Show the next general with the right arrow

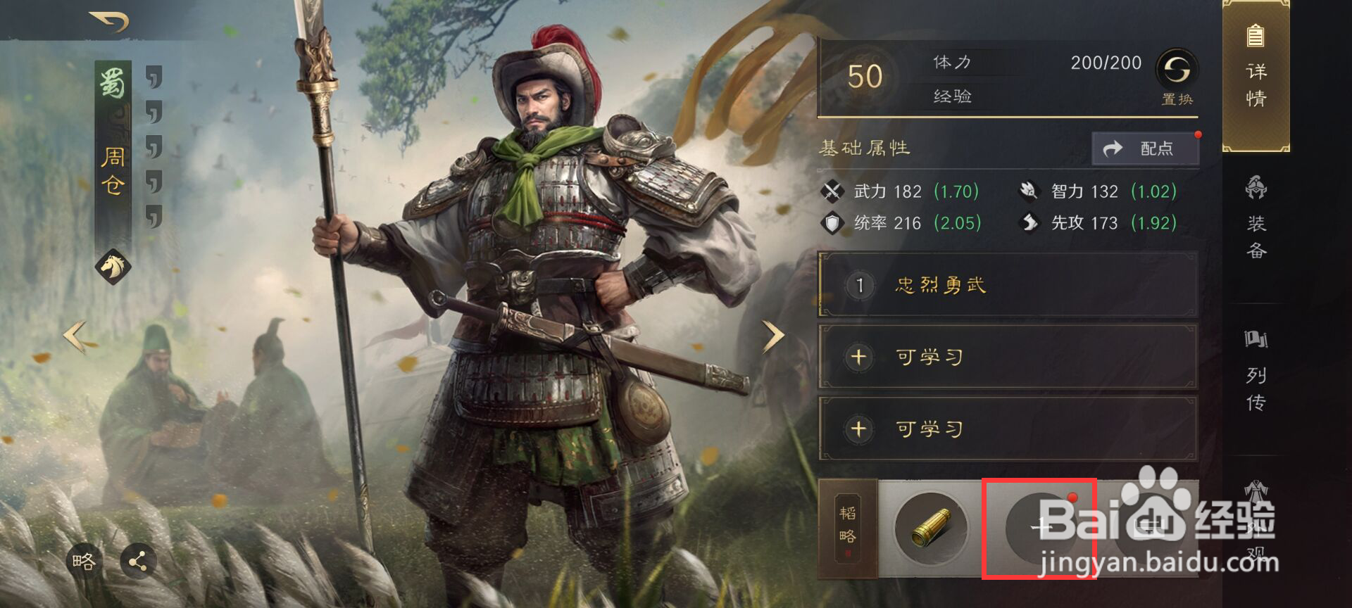click(774, 336)
